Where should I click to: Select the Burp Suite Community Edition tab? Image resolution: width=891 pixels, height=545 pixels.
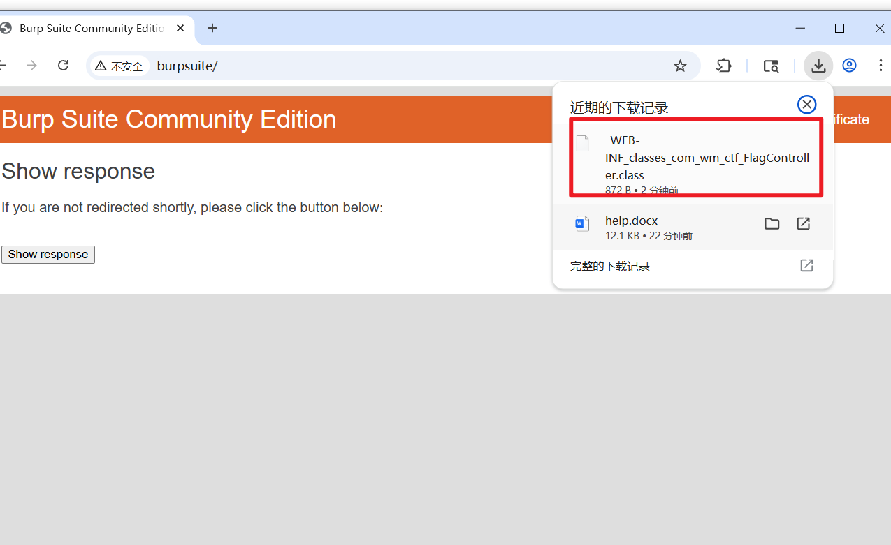click(91, 29)
